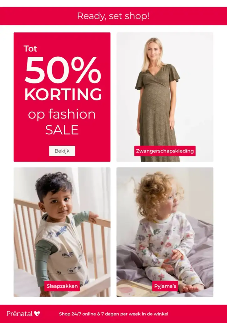Click the SALE word in promo tile
The width and height of the screenshot is (227, 323).
point(62,130)
